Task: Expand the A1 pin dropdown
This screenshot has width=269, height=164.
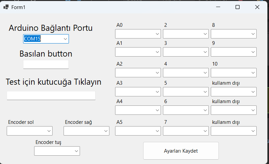Action: point(138,52)
